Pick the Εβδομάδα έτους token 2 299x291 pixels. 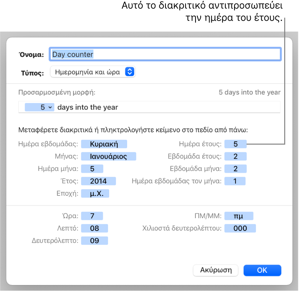(236, 156)
